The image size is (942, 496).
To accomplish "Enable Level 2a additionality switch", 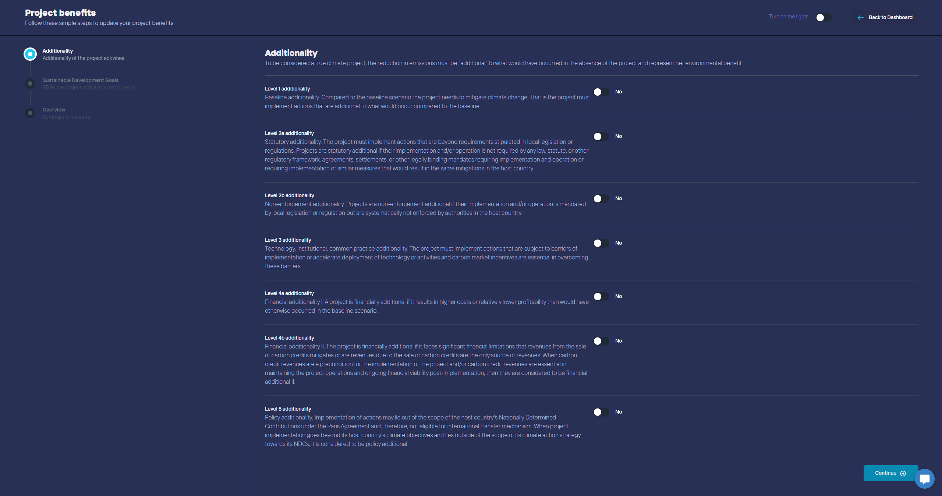I will pos(601,137).
